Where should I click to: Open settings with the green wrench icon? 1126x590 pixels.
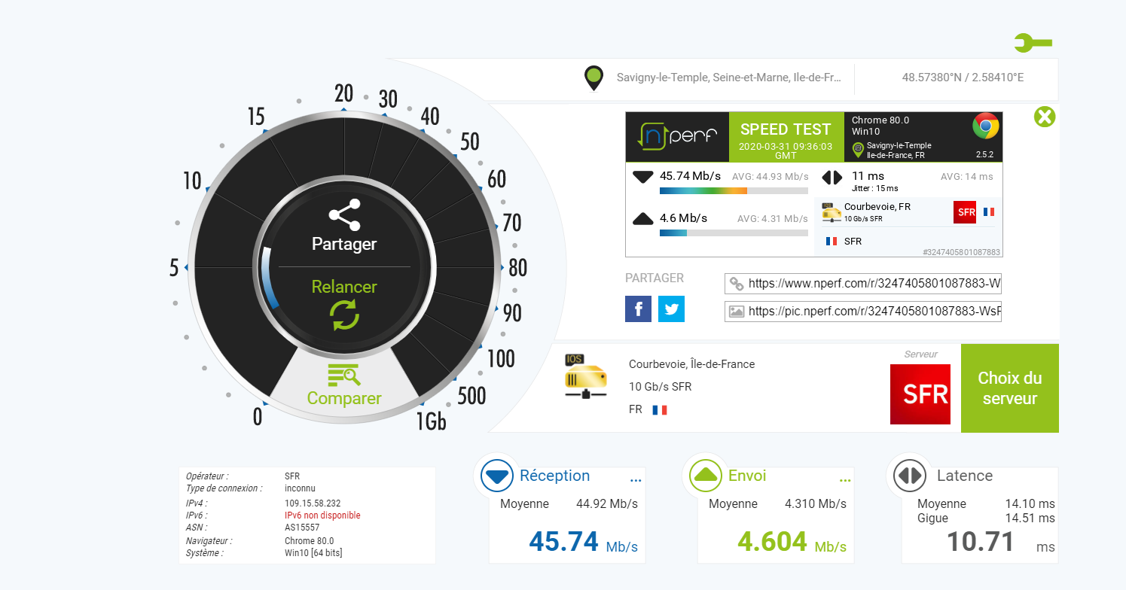click(x=1033, y=44)
